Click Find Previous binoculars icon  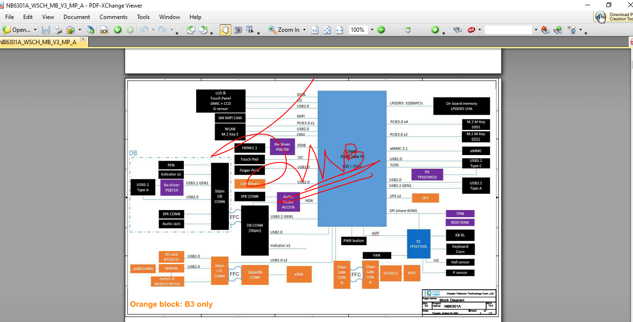545,29
